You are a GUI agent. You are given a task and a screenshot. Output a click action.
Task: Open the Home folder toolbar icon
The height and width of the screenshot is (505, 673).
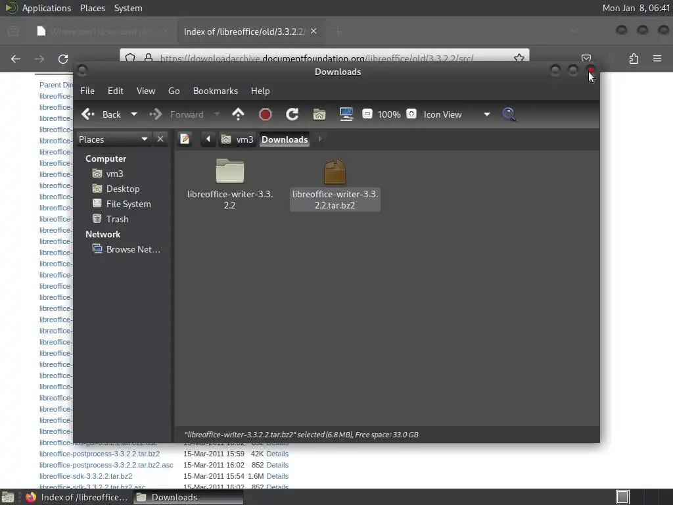tap(319, 114)
